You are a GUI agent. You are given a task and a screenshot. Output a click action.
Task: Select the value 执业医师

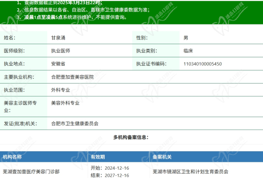[x=60, y=51]
